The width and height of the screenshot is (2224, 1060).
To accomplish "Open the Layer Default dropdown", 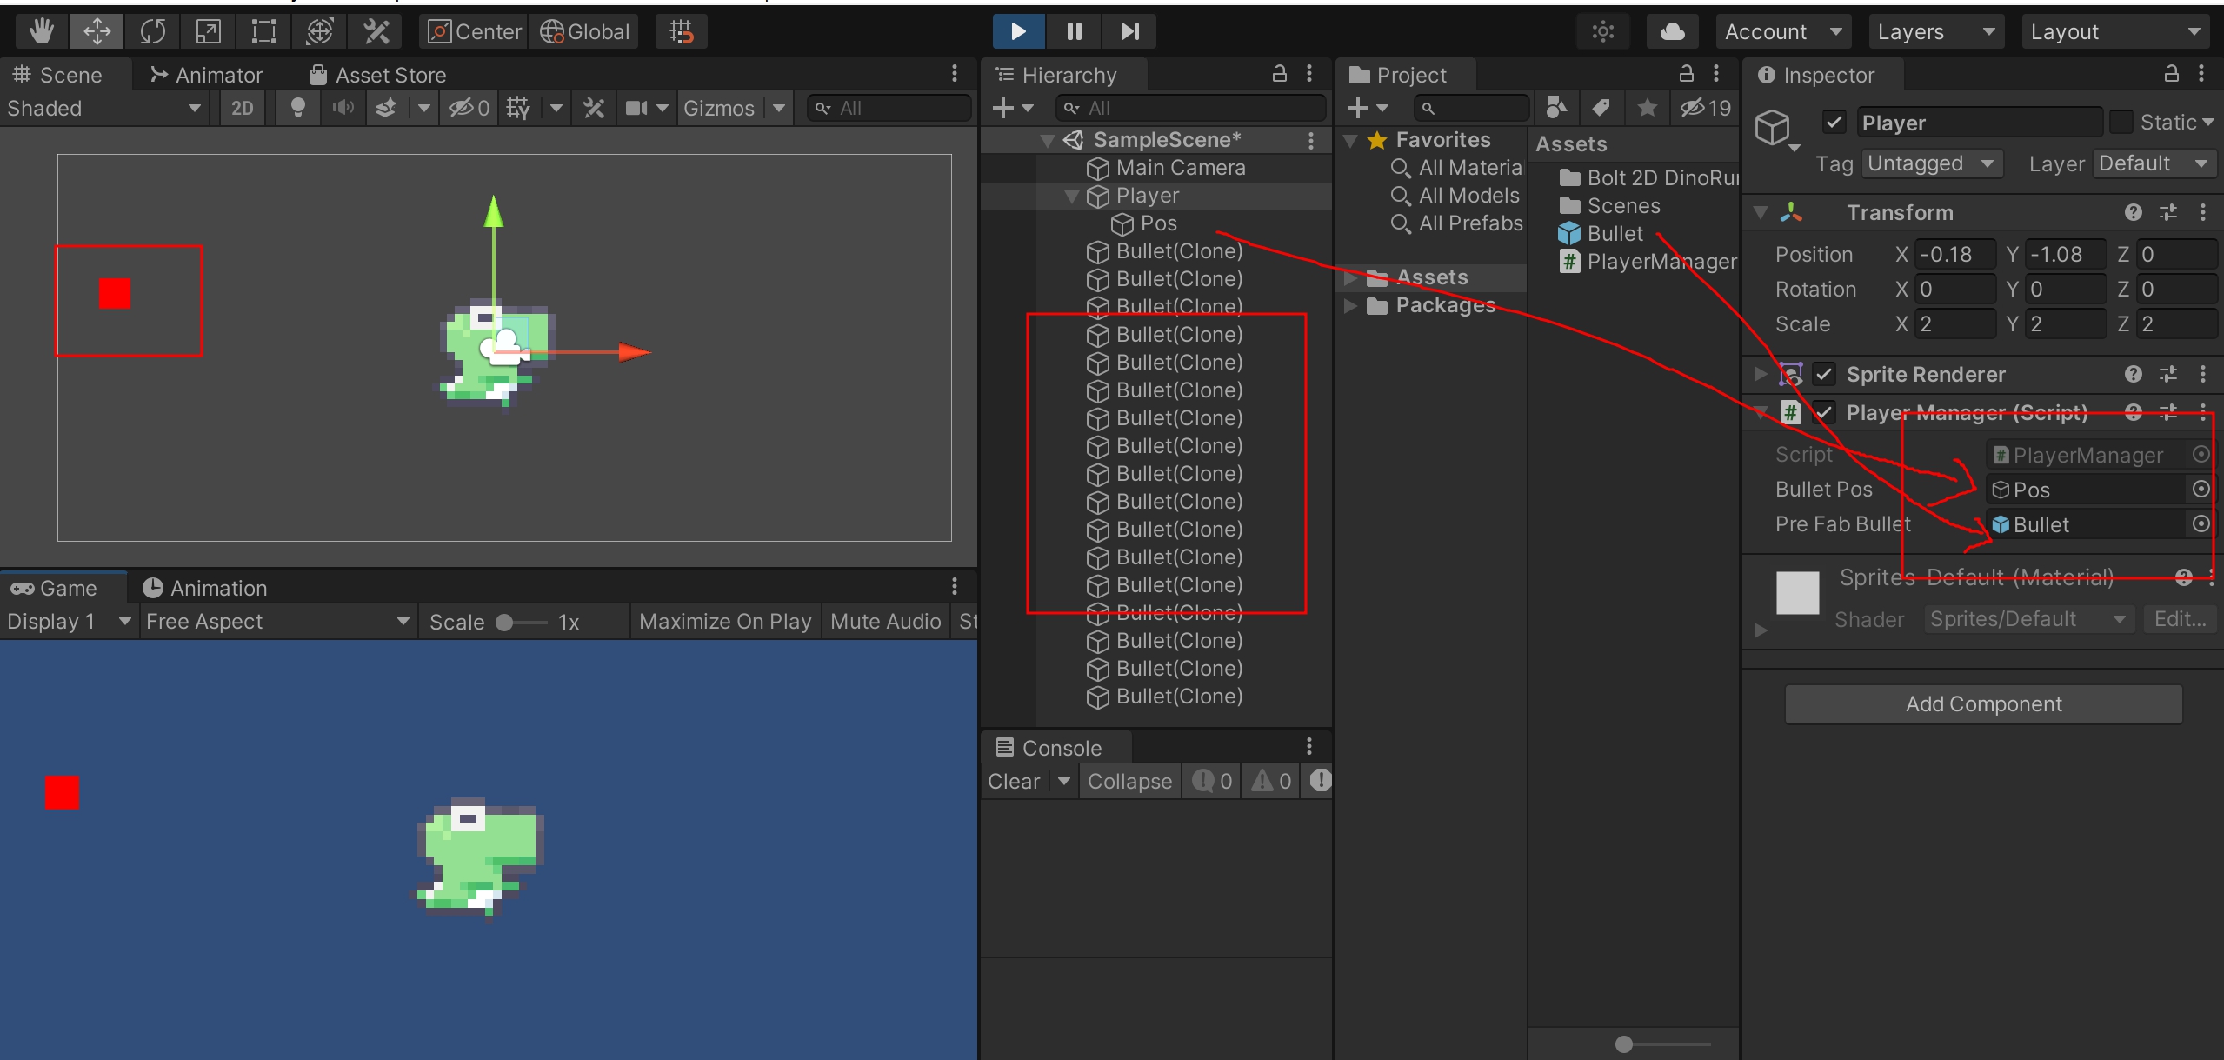I will (2154, 163).
